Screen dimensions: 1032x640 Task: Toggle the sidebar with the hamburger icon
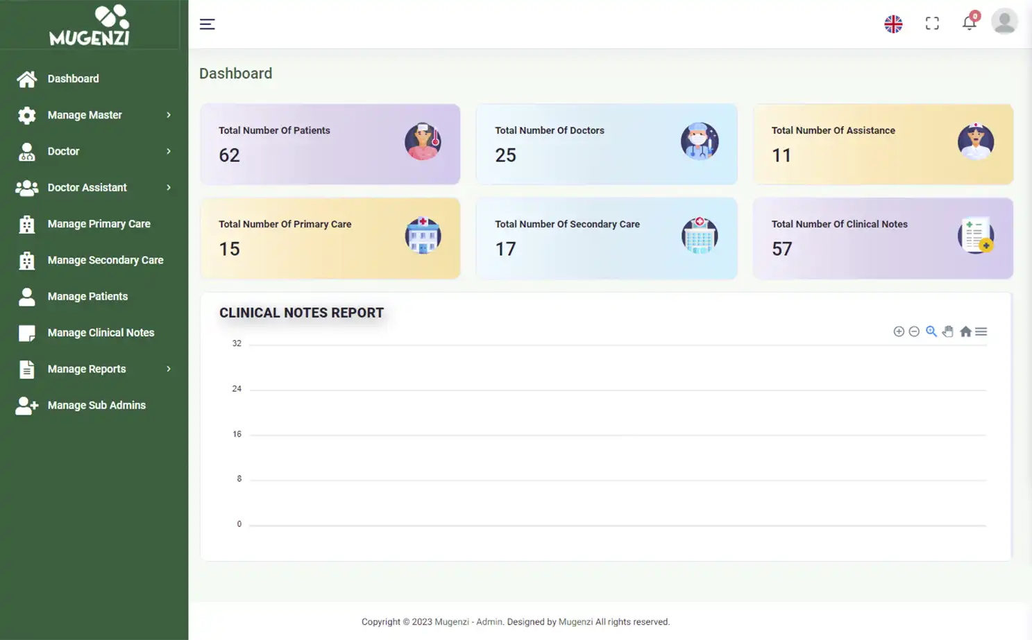[x=207, y=23]
